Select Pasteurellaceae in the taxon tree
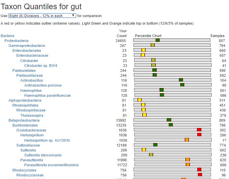The height and width of the screenshot is (179, 229). (30, 75)
